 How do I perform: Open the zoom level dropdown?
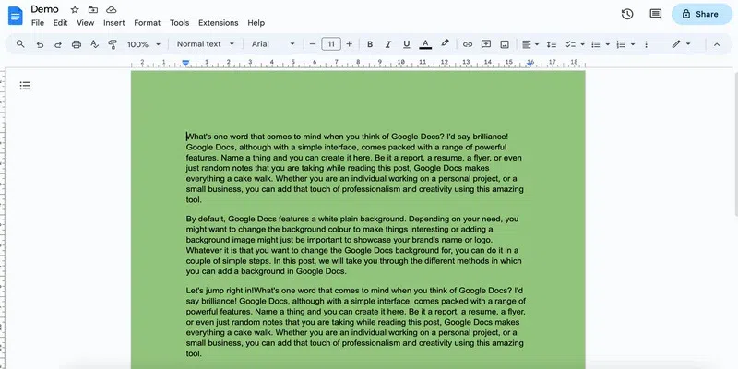tap(144, 44)
